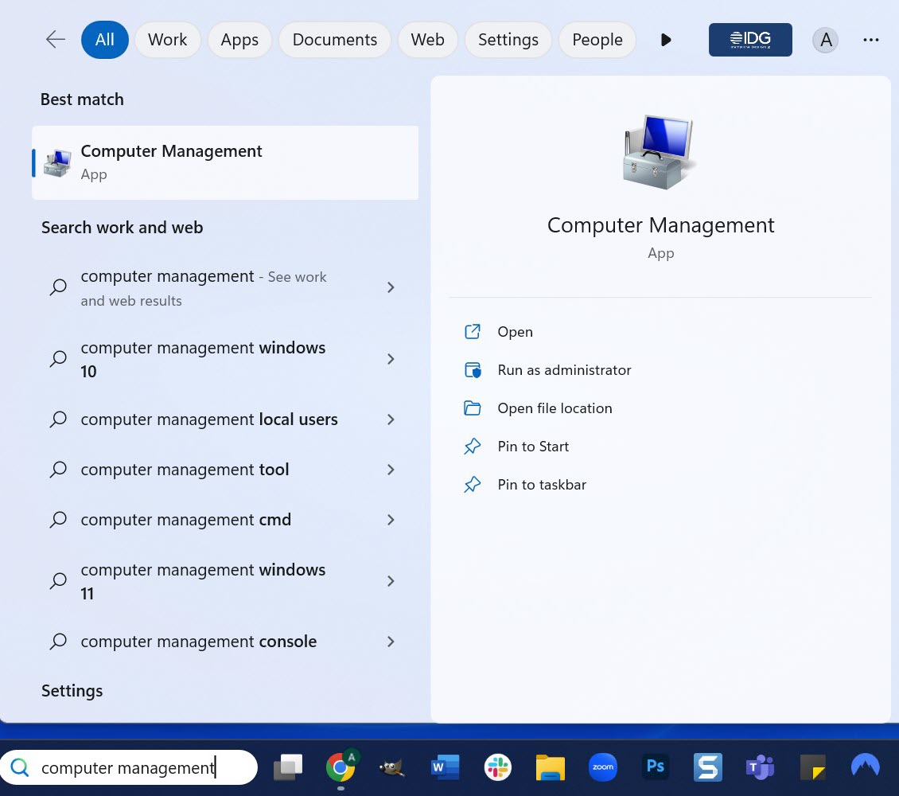Click the Computer Management toolbox icon in the left results
Screen dimensions: 899x796
click(58, 163)
